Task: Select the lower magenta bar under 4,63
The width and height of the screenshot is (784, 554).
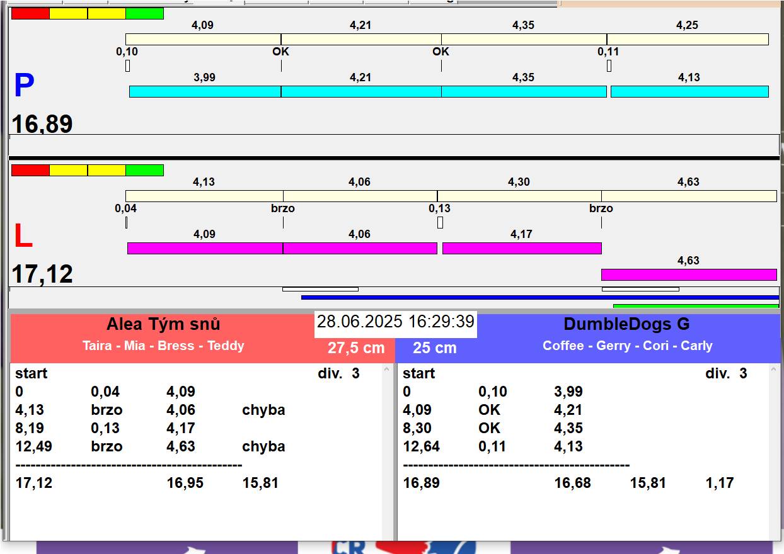Action: click(689, 274)
